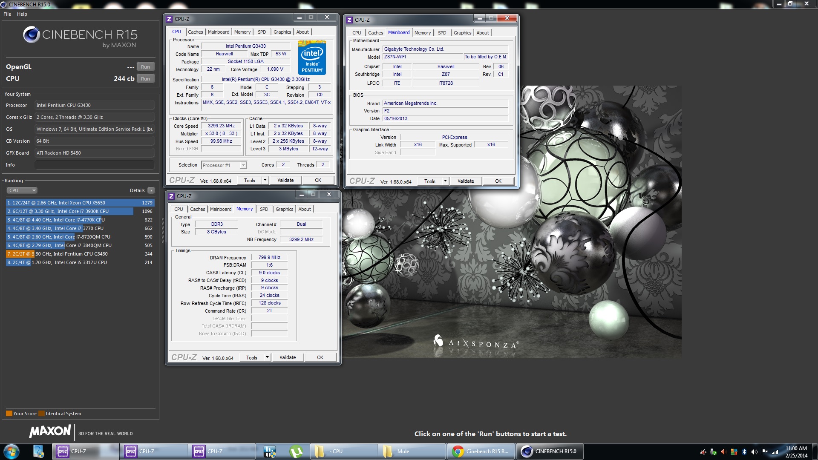Viewport: 818px width, 460px height.
Task: Switch to Chrome Cinebench R15 window
Action: click(x=481, y=451)
